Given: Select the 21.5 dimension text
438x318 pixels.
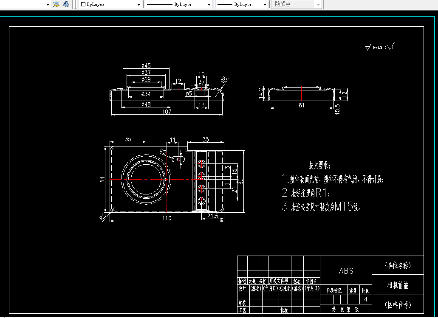Looking at the screenshot, I should click(212, 216).
